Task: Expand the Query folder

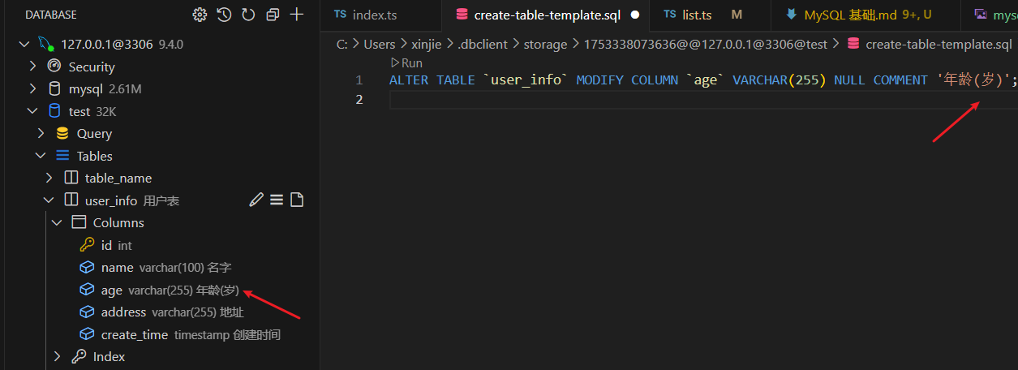Action: 41,133
